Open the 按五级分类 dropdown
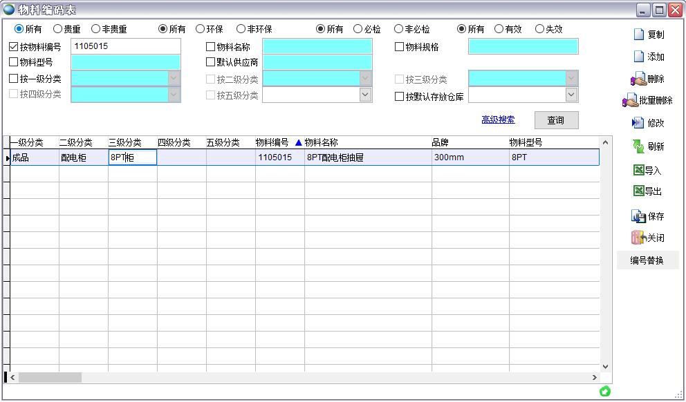The height and width of the screenshot is (402, 686). click(x=365, y=95)
